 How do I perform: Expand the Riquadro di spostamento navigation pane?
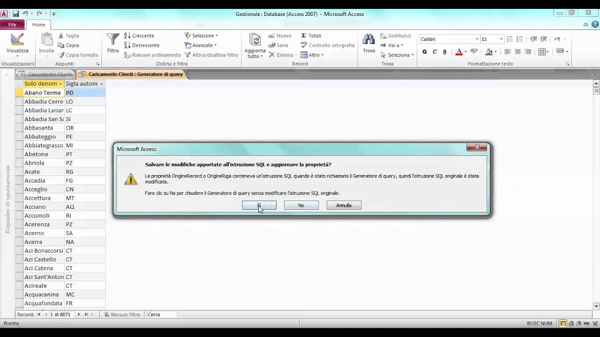coord(7,75)
